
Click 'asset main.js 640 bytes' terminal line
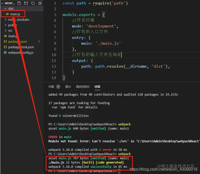[89, 129]
